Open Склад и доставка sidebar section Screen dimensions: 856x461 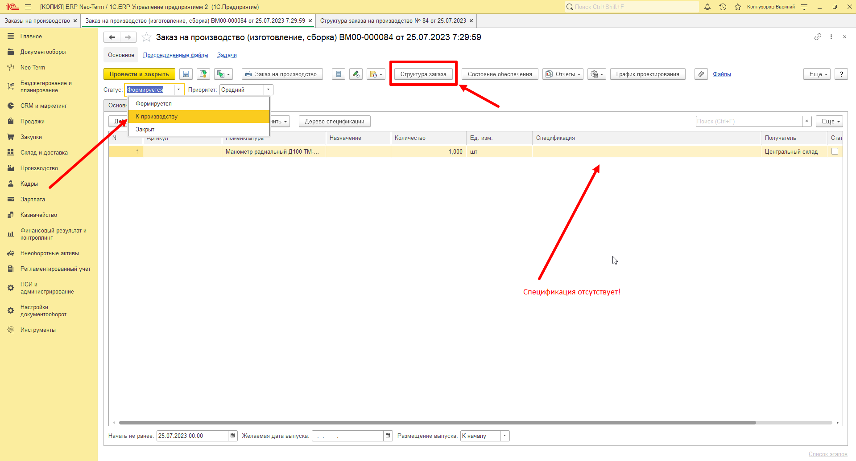[44, 153]
